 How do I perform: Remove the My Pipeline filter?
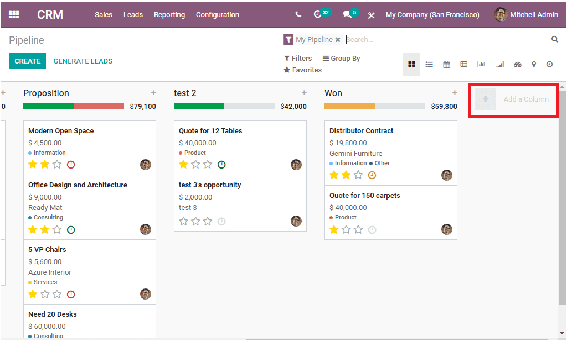click(x=338, y=39)
